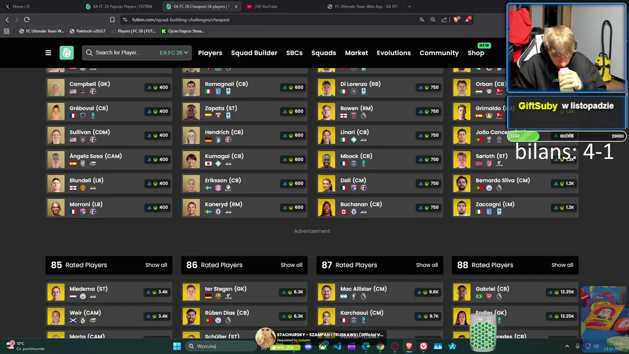Click browser back arrow
Viewport: 629px width, 354px height.
(7, 20)
